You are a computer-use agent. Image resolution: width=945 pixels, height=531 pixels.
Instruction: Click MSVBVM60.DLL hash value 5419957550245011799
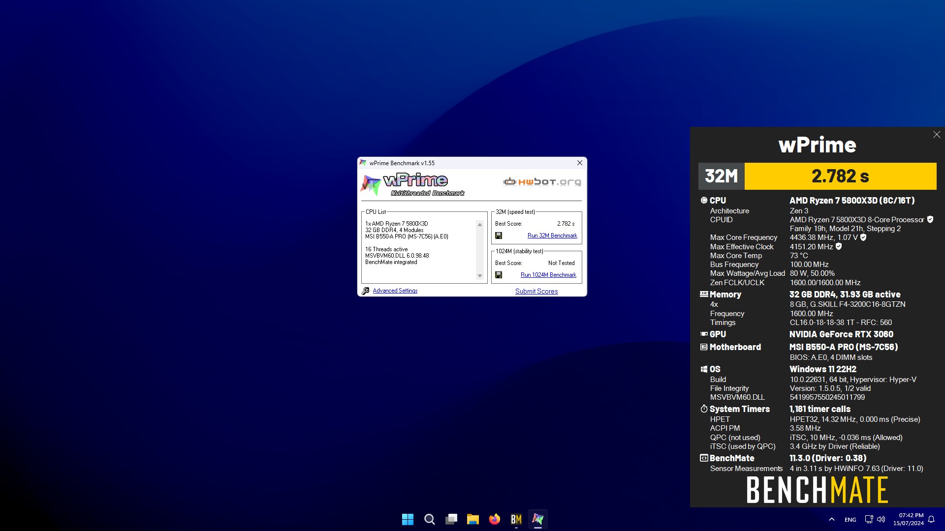(827, 397)
